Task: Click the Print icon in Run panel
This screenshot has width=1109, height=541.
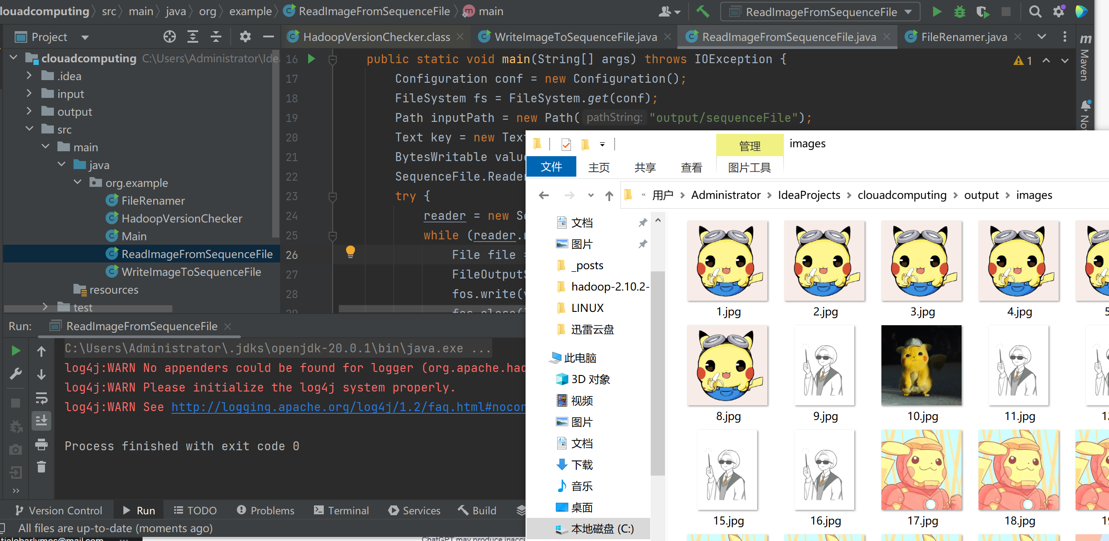Action: [x=41, y=444]
